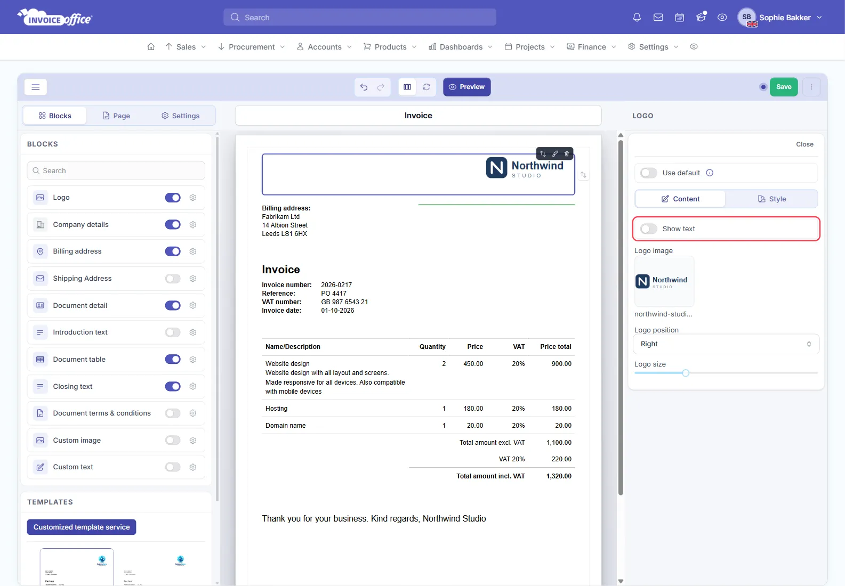Open the Billing address settings gear
This screenshot has width=845, height=586.
(193, 251)
